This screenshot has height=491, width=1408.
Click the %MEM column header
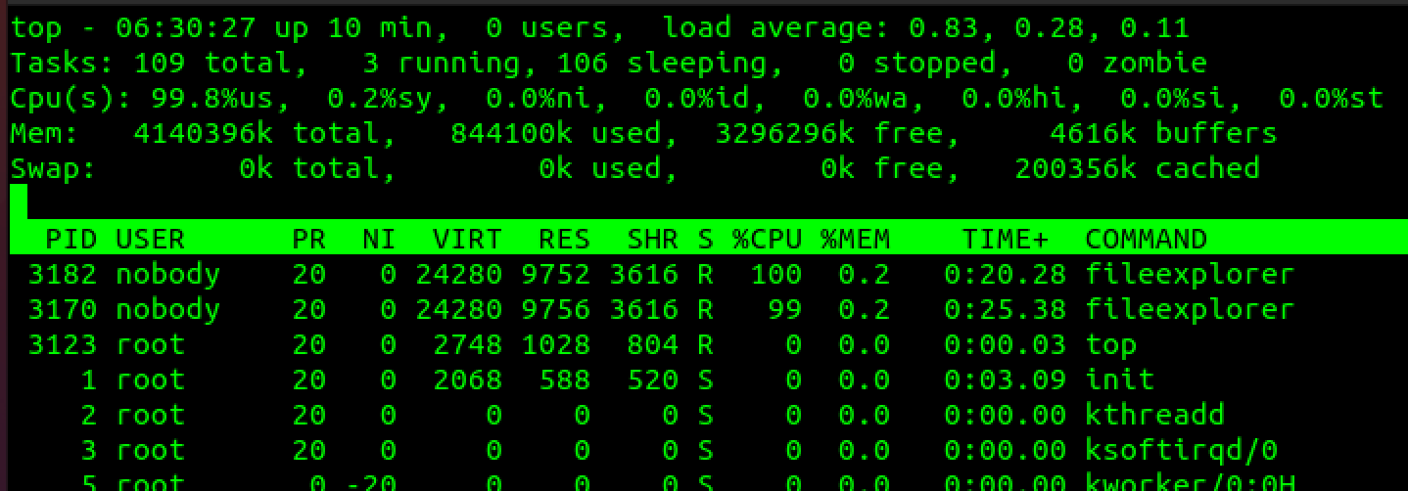(856, 239)
